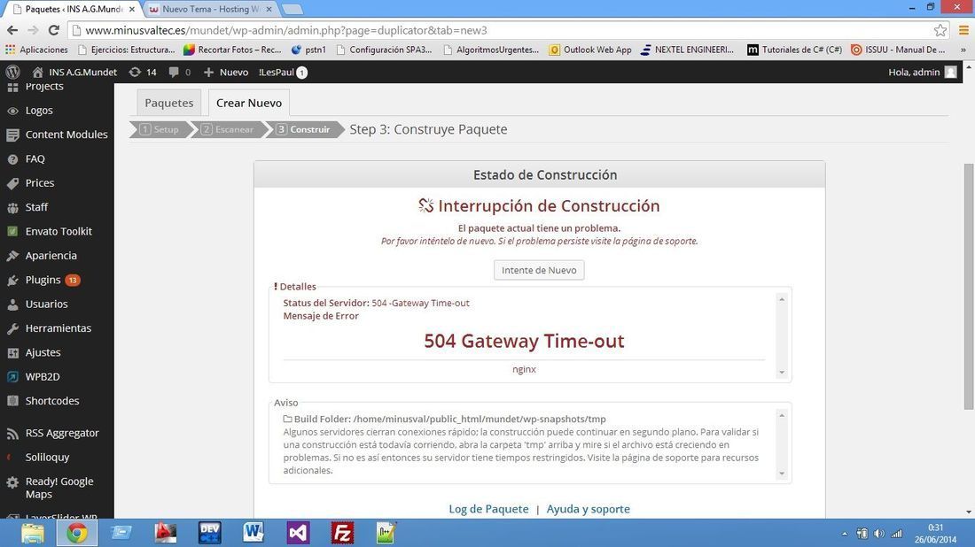
Task: Click the Plugins plug icon
Action: click(12, 280)
